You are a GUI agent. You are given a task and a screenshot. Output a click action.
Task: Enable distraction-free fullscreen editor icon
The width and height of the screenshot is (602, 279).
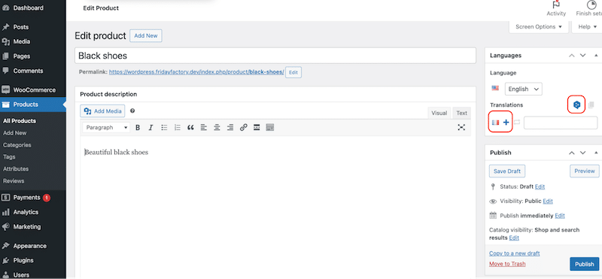click(x=461, y=127)
